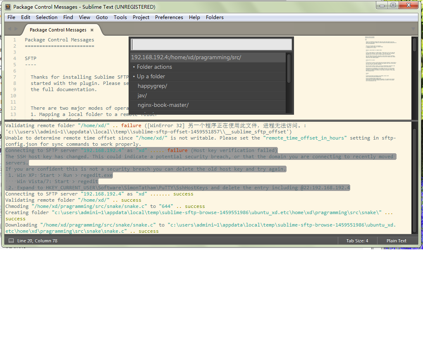
Task: Click 'Creating folder' output line
Action: (x=199, y=216)
